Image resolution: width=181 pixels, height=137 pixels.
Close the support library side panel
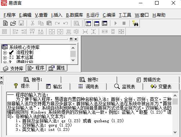pos(76,39)
